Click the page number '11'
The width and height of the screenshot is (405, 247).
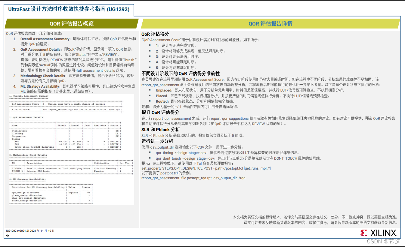tap(8, 236)
